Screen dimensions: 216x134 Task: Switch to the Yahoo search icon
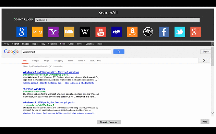pyautogui.click(x=53, y=32)
